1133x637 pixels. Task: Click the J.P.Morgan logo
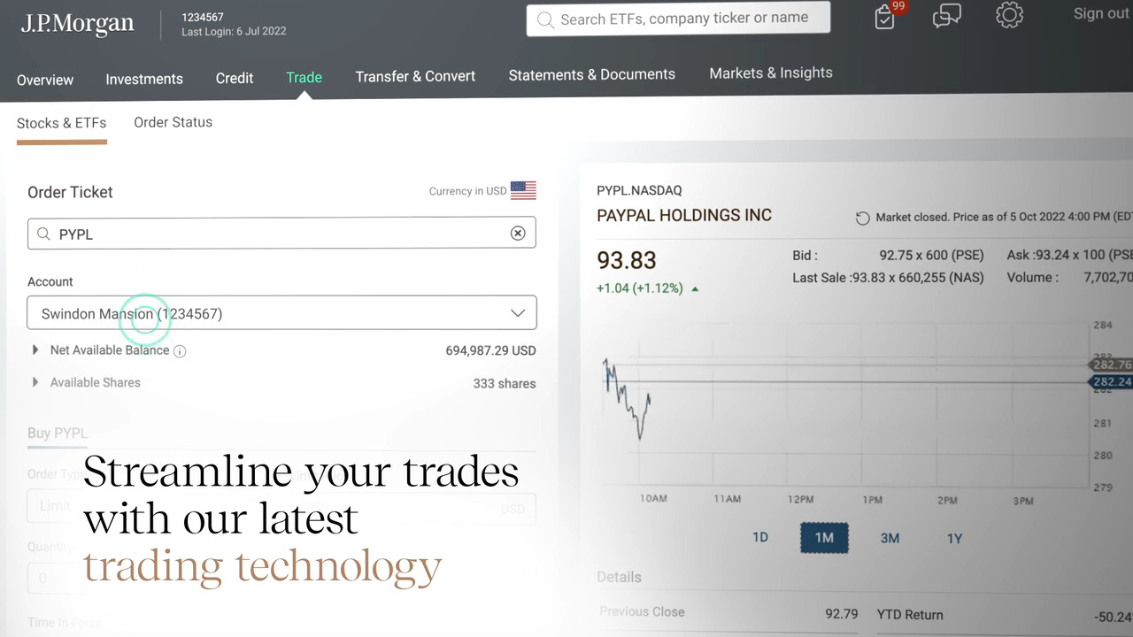pyautogui.click(x=77, y=23)
